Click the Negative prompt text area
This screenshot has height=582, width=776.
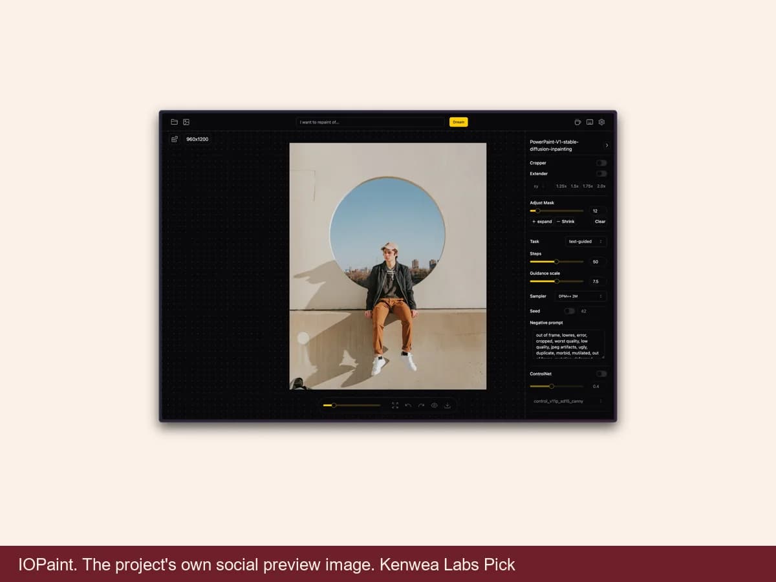569,344
